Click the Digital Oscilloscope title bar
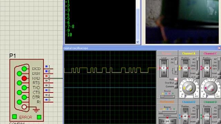This screenshot has height=124, width=221. coord(142,48)
